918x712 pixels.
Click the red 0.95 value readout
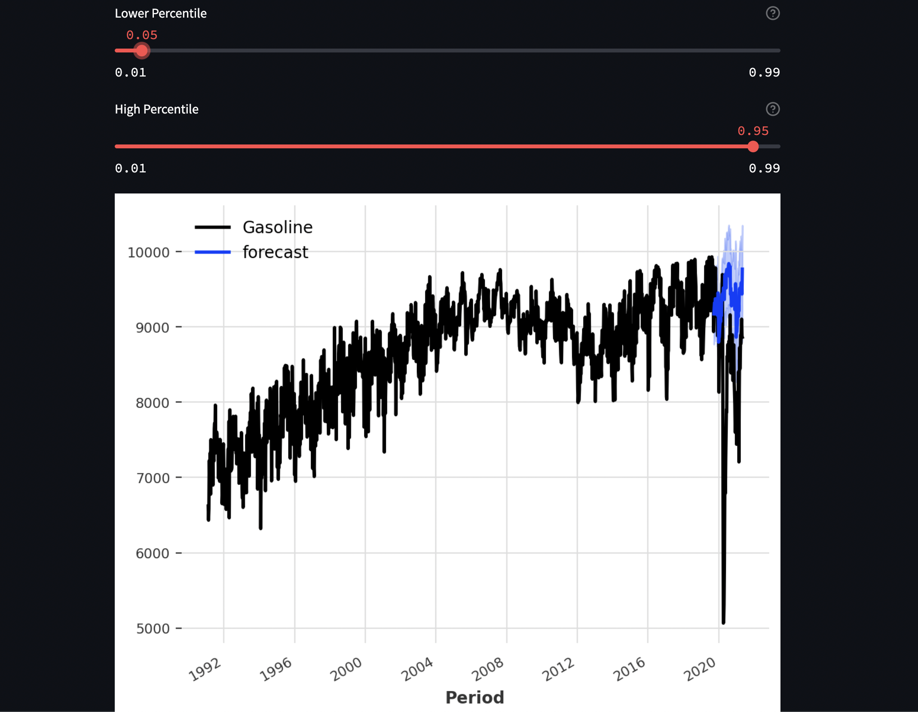click(753, 131)
